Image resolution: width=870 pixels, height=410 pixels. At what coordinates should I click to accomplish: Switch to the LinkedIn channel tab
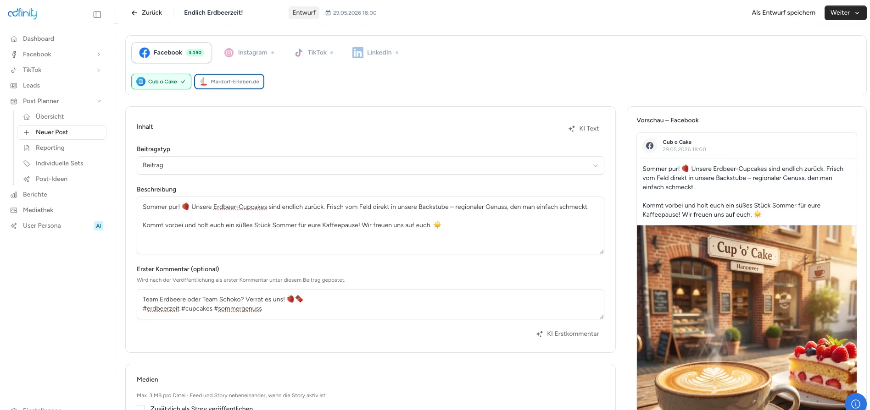[375, 53]
